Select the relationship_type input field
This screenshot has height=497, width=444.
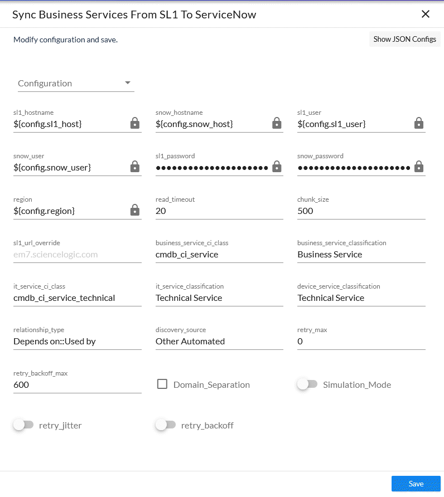tap(77, 342)
